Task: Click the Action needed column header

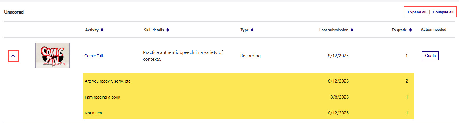Action: [433, 30]
